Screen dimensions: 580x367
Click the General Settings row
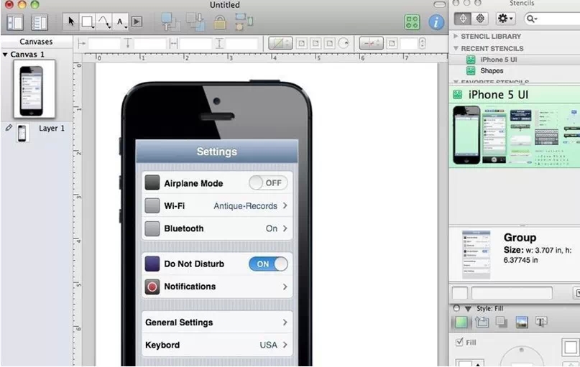tap(217, 322)
